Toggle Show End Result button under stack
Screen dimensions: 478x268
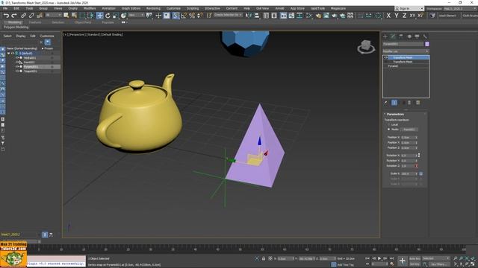(394, 103)
